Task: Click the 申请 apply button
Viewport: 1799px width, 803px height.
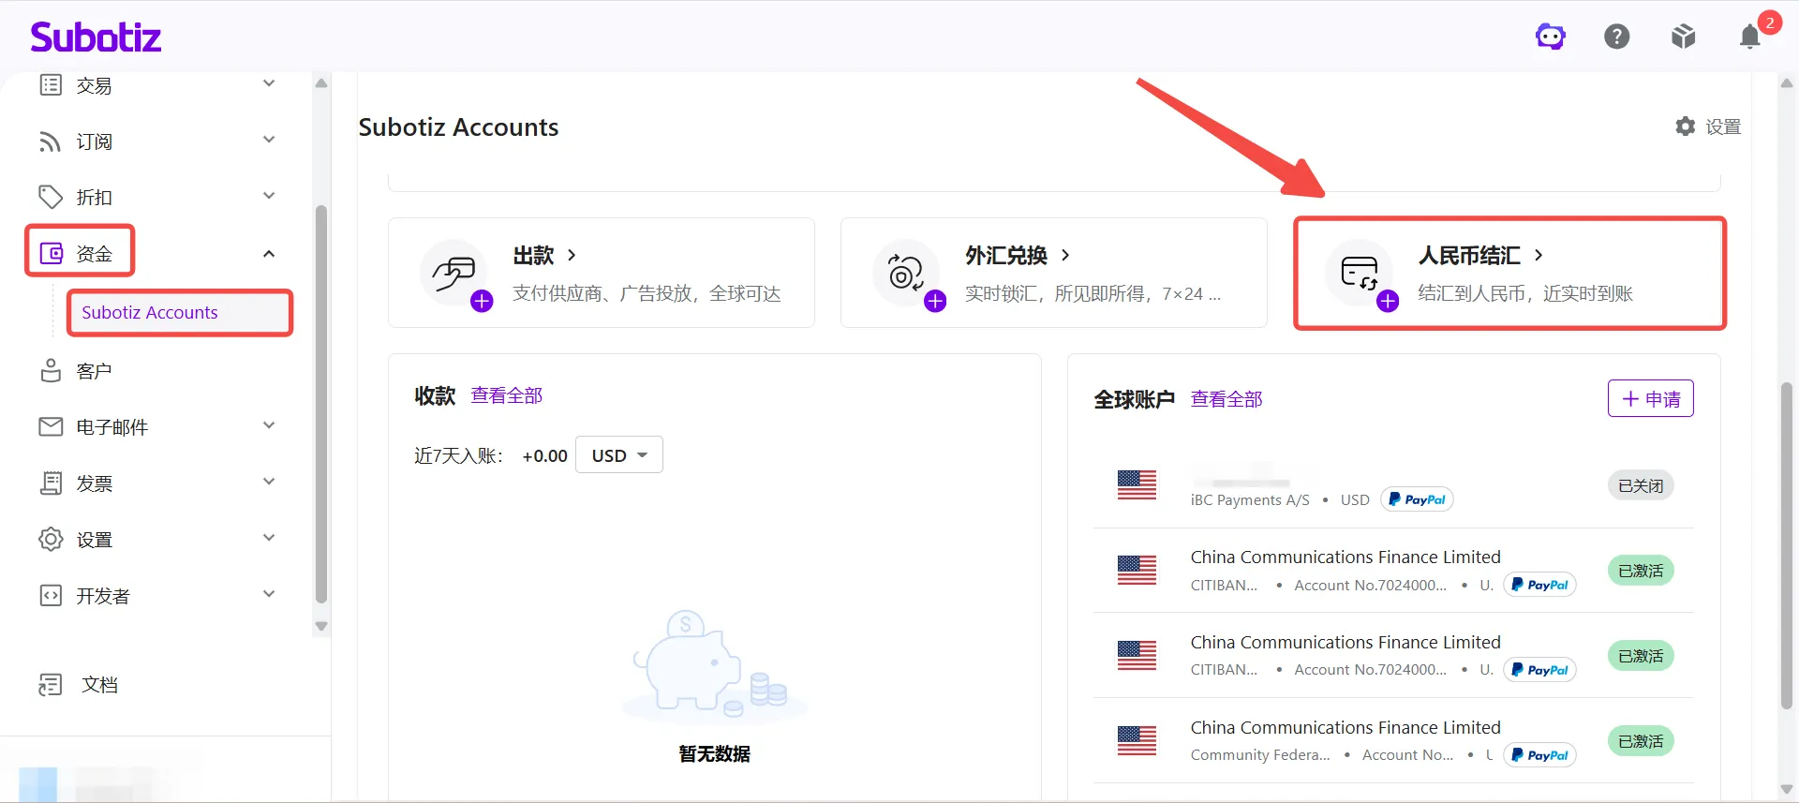Action: 1651,398
